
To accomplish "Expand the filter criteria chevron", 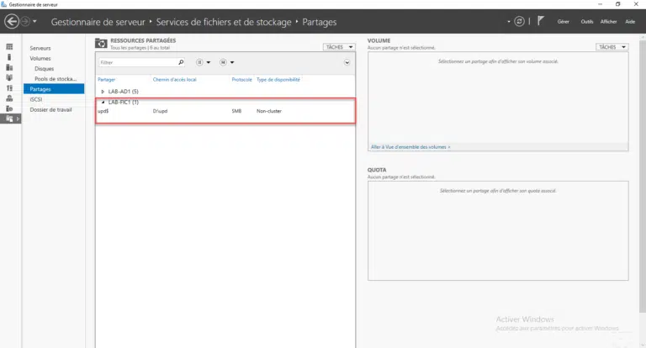I will click(347, 62).
